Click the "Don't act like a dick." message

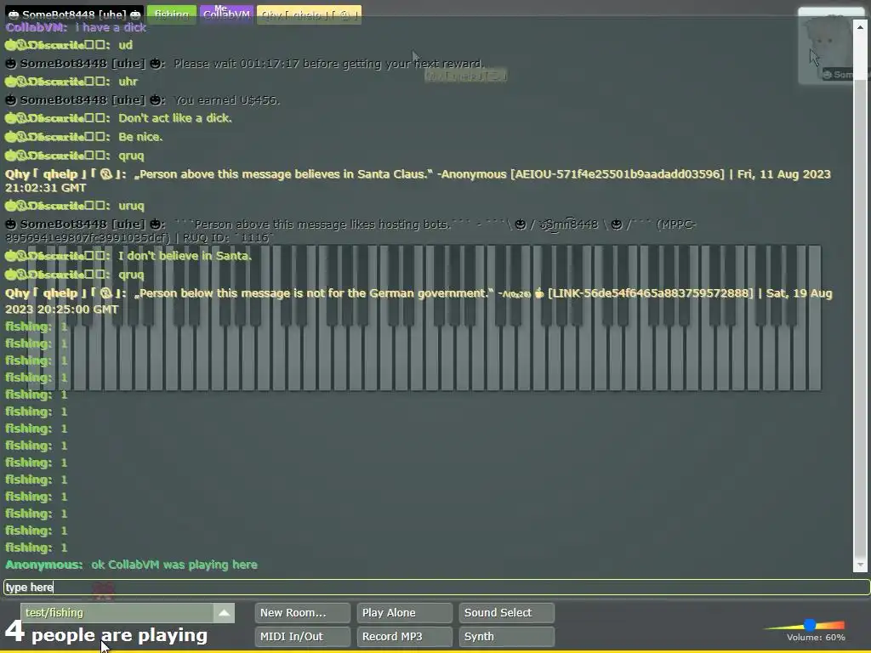click(x=175, y=117)
